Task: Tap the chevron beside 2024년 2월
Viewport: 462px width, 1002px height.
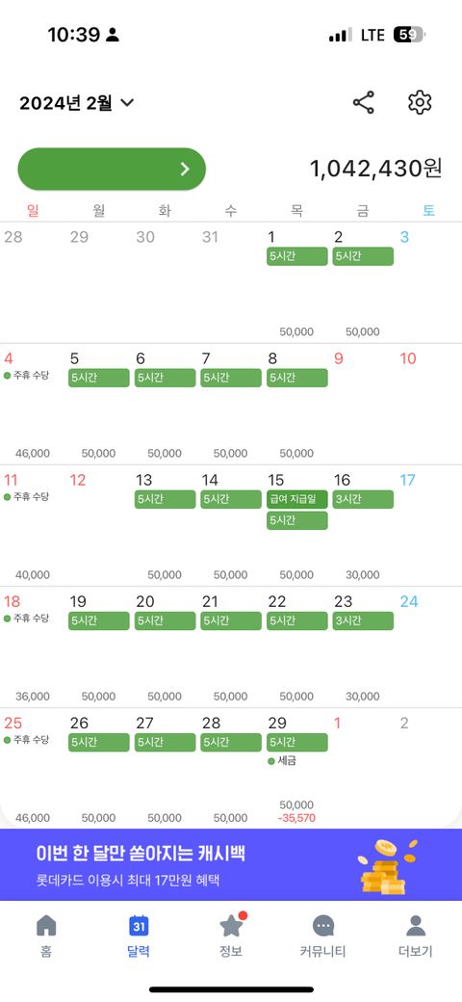Action: [127, 102]
